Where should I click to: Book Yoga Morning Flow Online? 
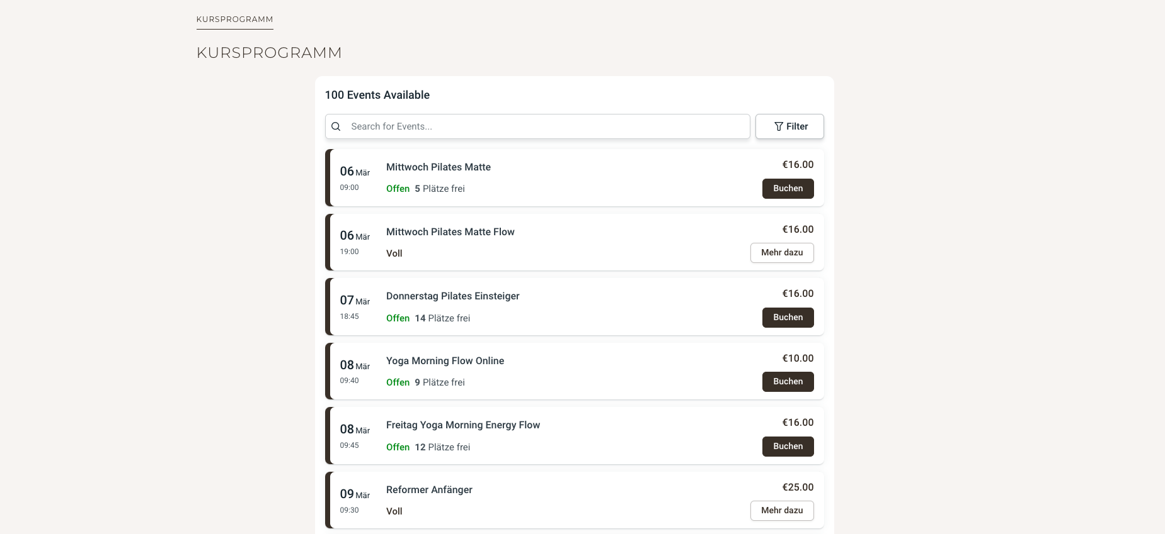click(788, 382)
